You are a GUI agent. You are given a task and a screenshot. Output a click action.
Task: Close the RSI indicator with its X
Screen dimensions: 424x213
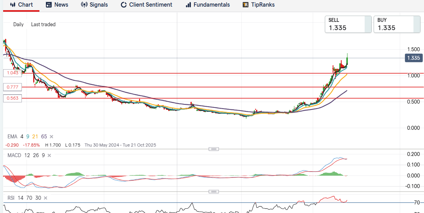(x=46, y=198)
